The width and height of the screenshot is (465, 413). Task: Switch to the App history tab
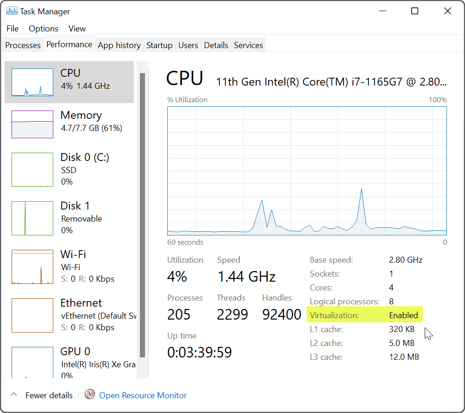119,45
